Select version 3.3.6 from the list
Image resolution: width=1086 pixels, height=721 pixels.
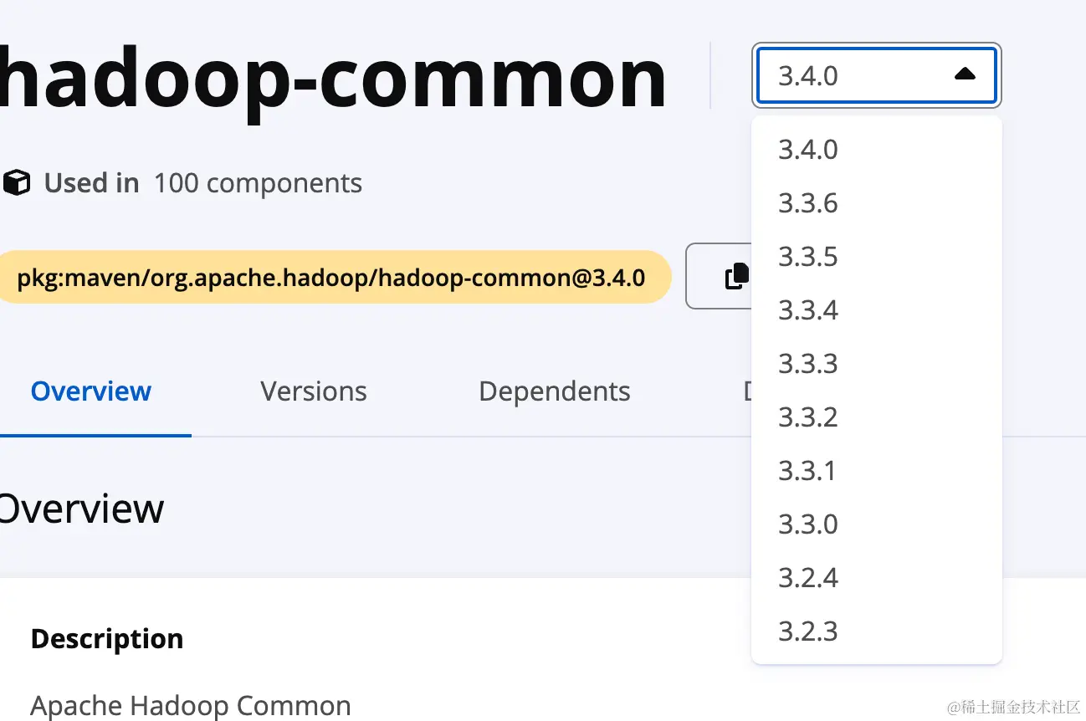807,203
